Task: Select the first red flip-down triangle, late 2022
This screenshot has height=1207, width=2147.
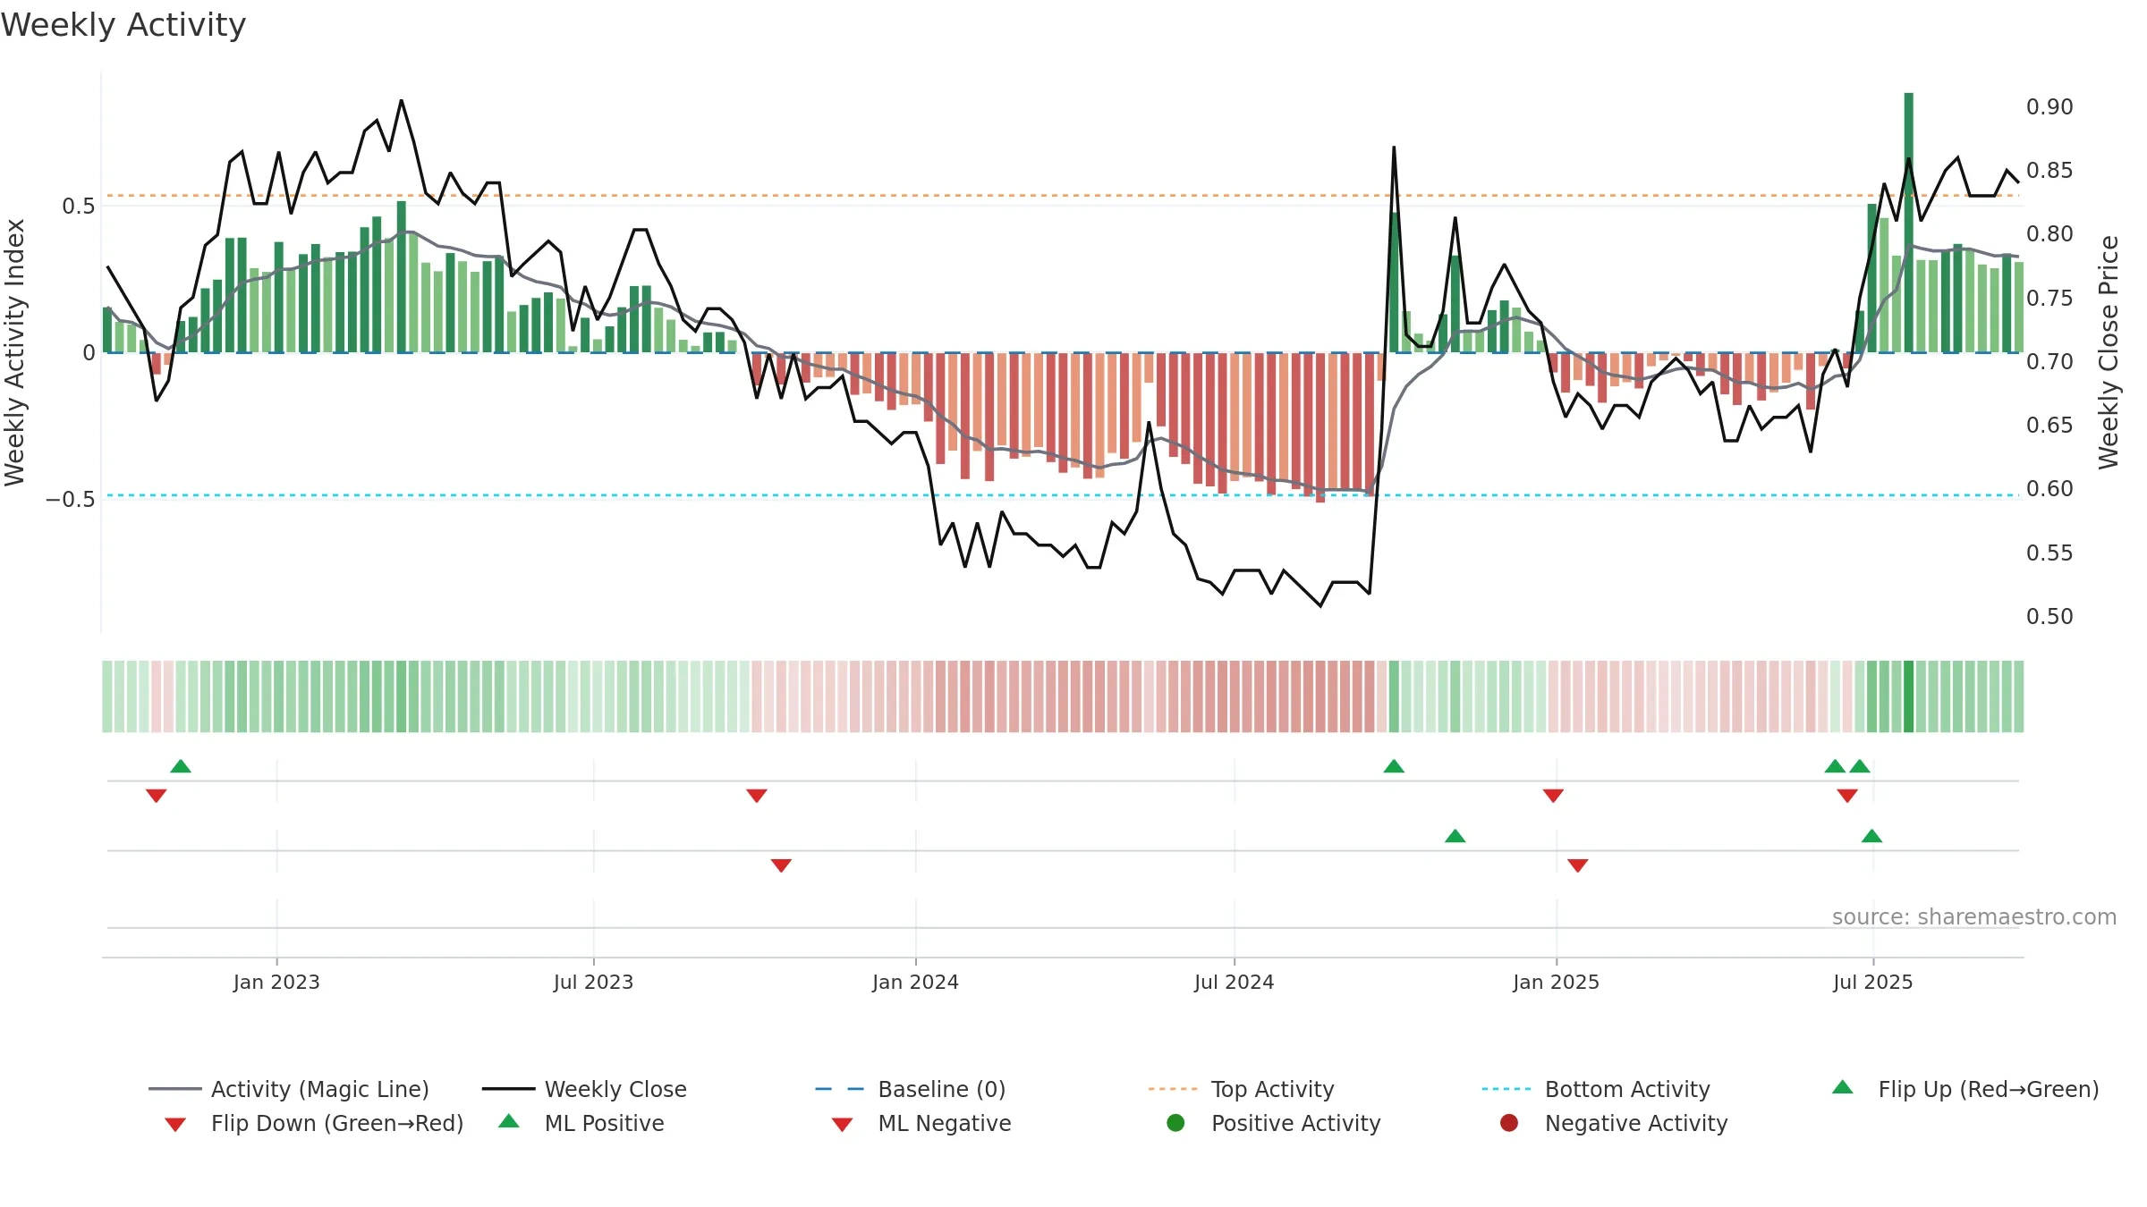Action: [x=156, y=796]
